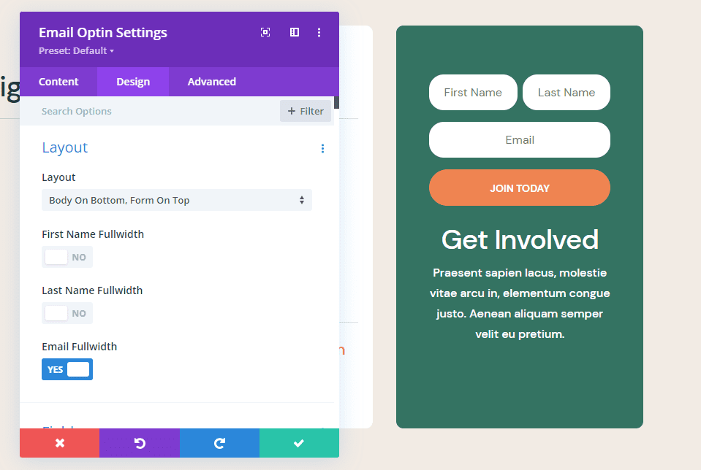The image size is (701, 470).
Task: Open the Preset Default dropdown
Action: pos(76,50)
